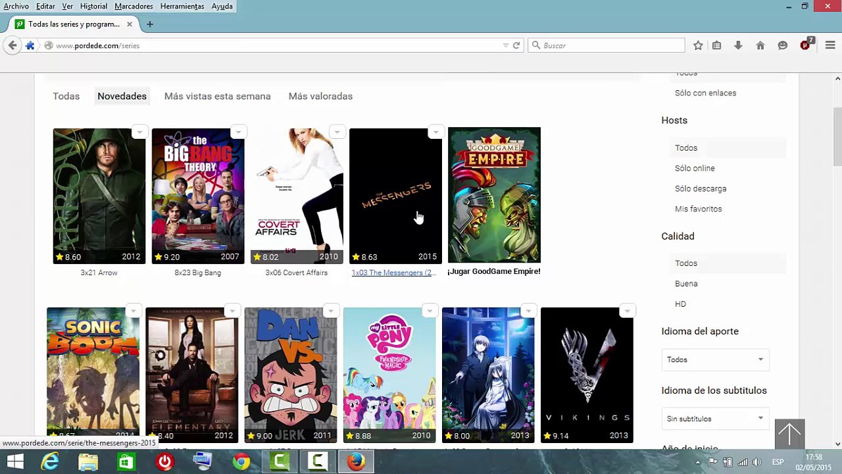Launch Google Chrome from the taskbar
Screen dimensions: 842x474
click(241, 462)
